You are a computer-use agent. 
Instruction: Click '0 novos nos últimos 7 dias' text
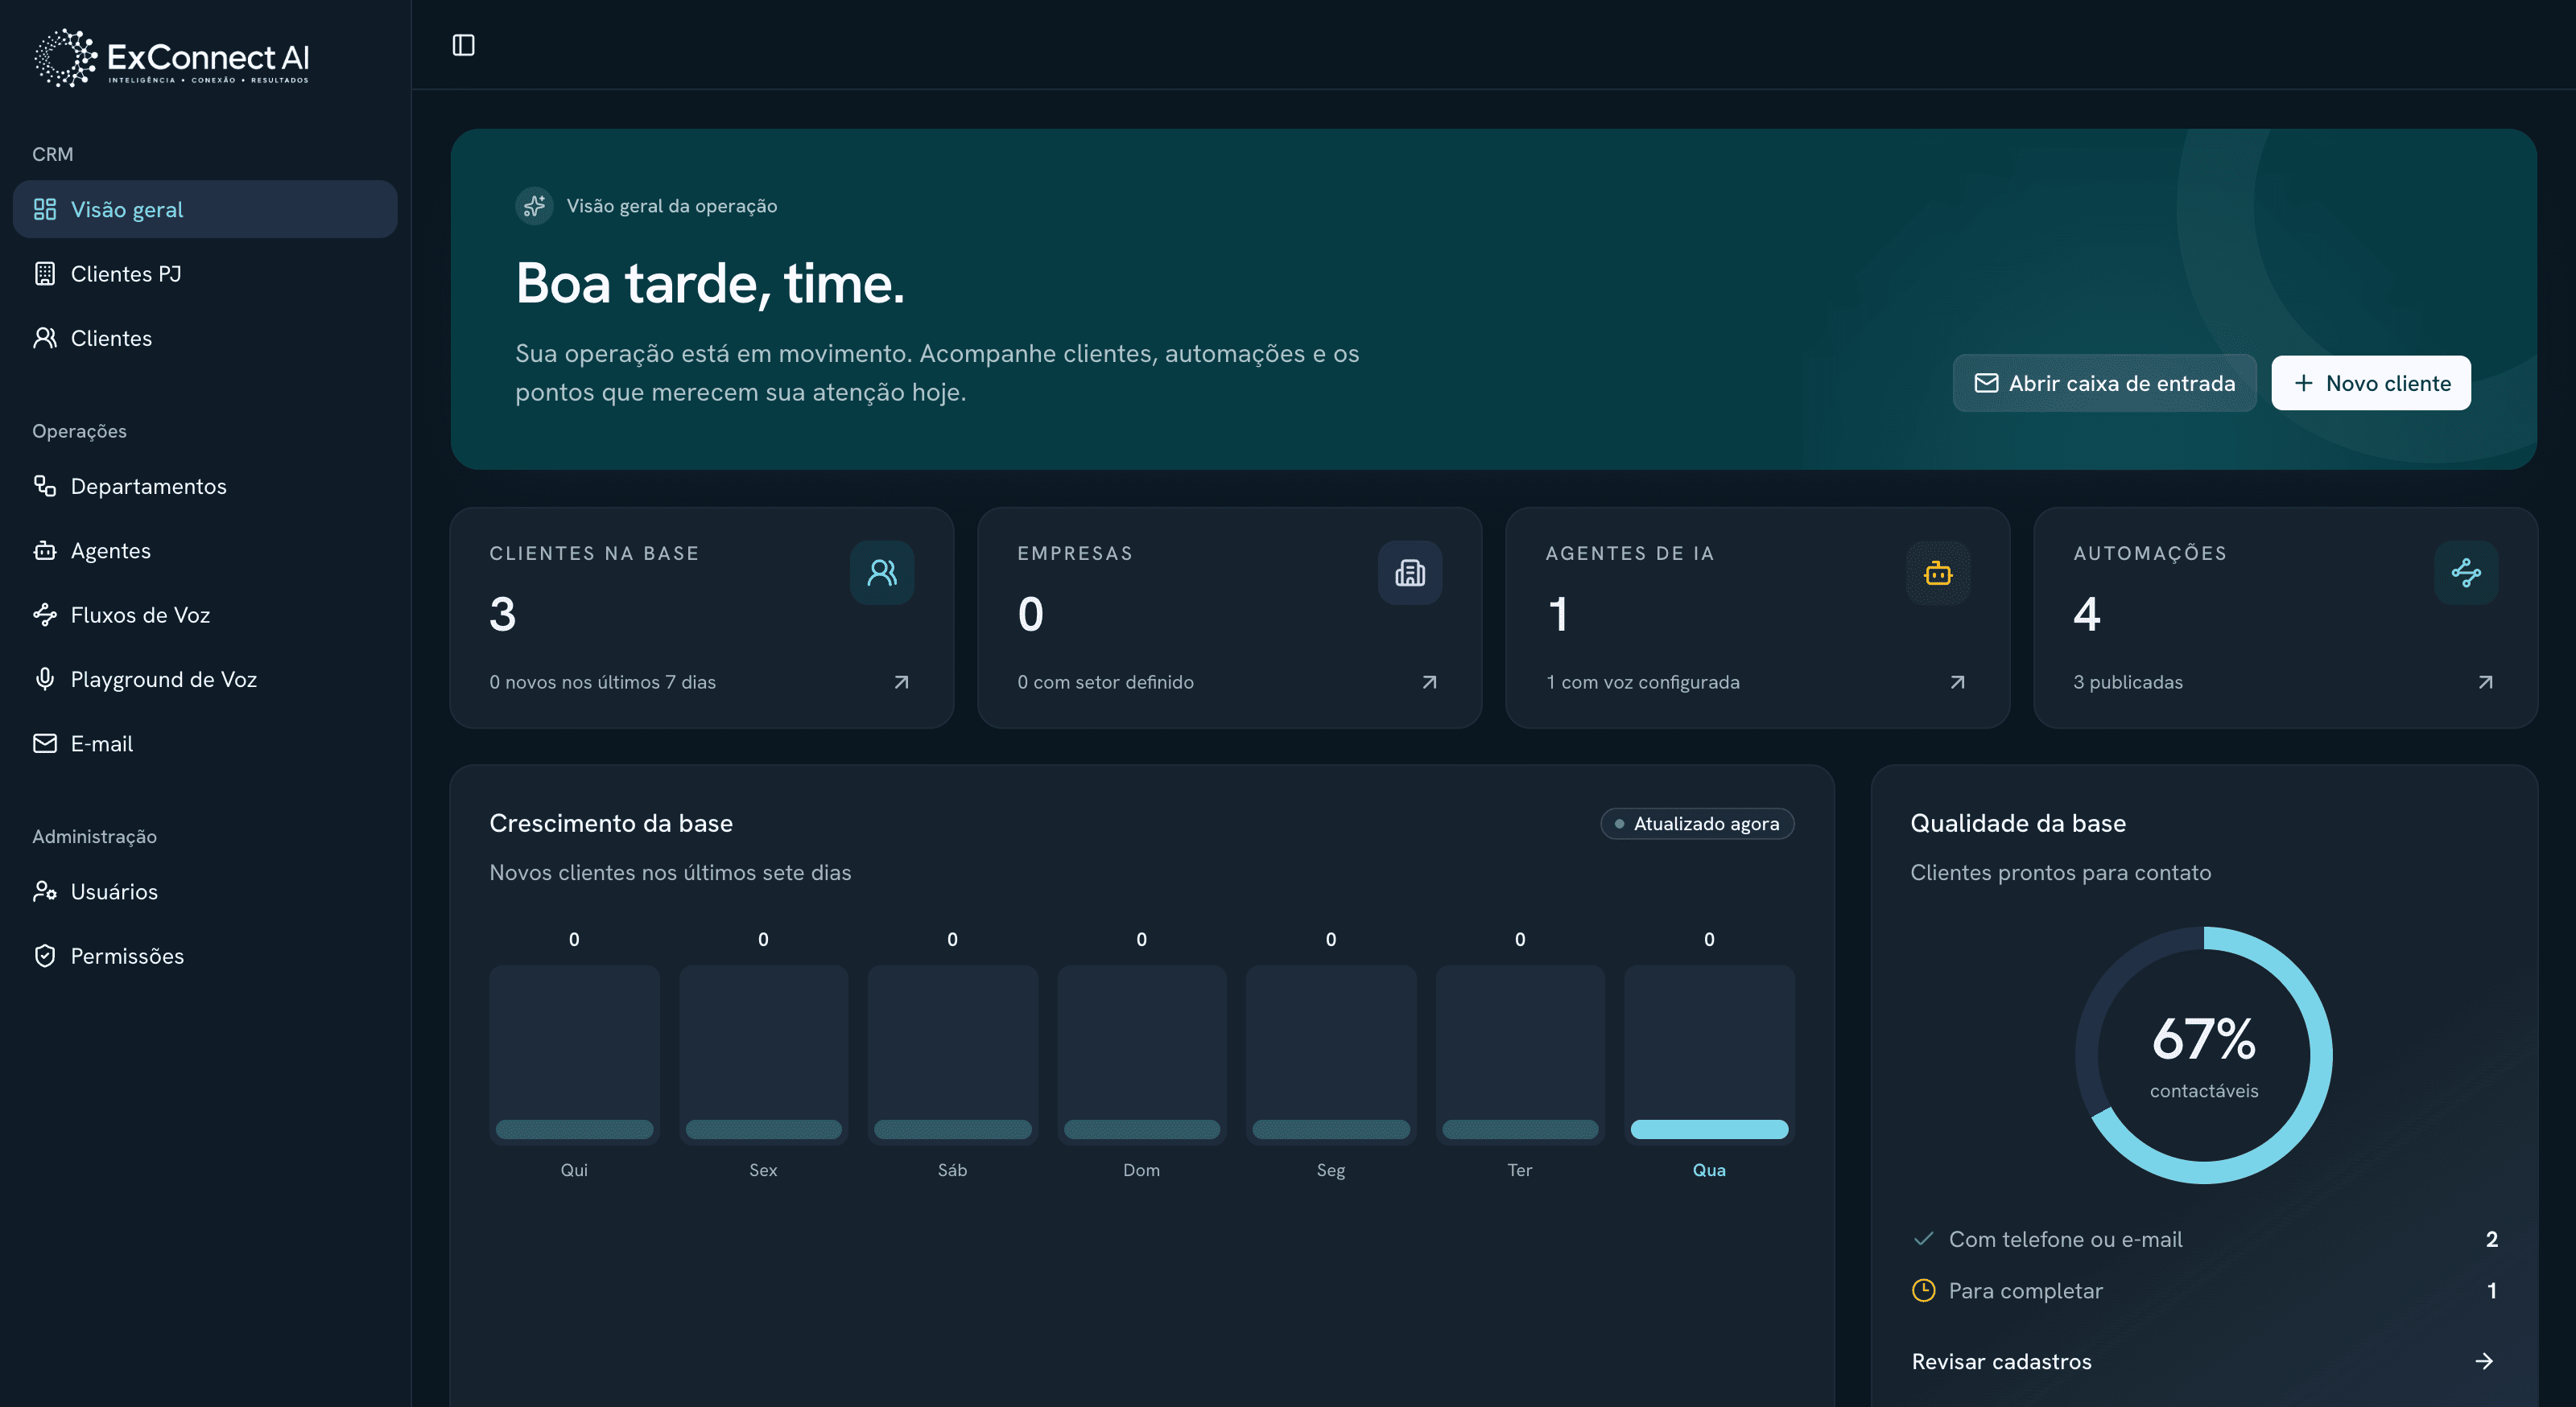point(602,682)
